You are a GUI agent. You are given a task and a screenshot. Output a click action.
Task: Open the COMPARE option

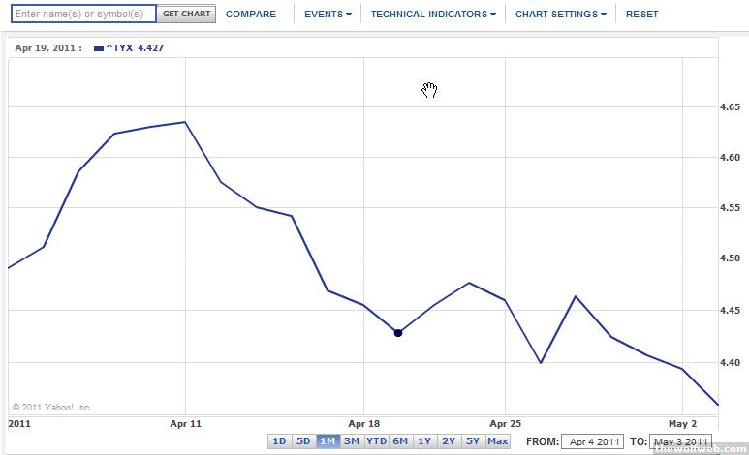(250, 15)
